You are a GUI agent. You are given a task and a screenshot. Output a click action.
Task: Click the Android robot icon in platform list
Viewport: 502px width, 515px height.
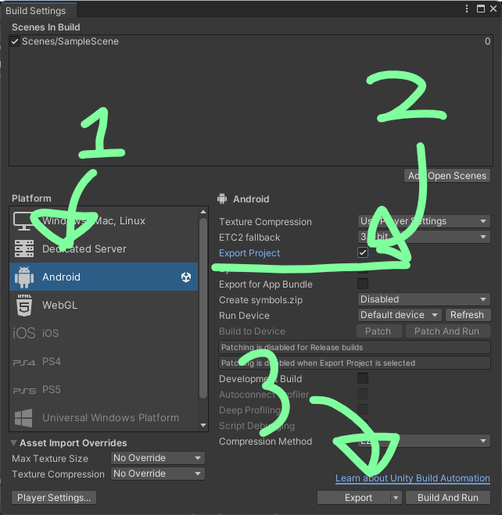pos(24,277)
